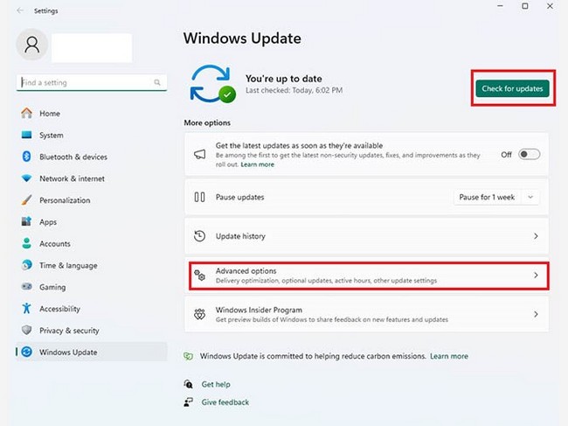Click the Accounts person icon

tap(26, 243)
